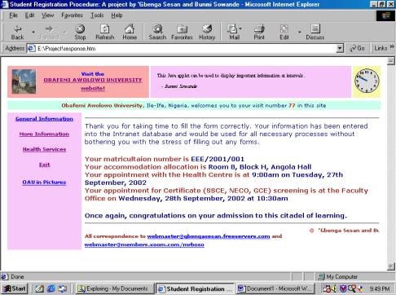This screenshot has height=295, width=396.
Task: Open the Tools menu
Action: coord(97,15)
